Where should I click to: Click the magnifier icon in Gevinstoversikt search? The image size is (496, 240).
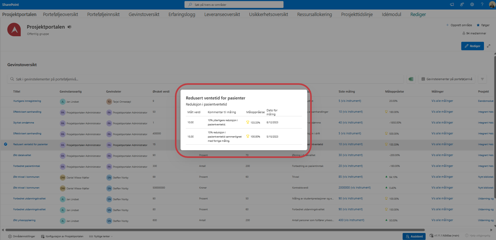pyautogui.click(x=12, y=79)
